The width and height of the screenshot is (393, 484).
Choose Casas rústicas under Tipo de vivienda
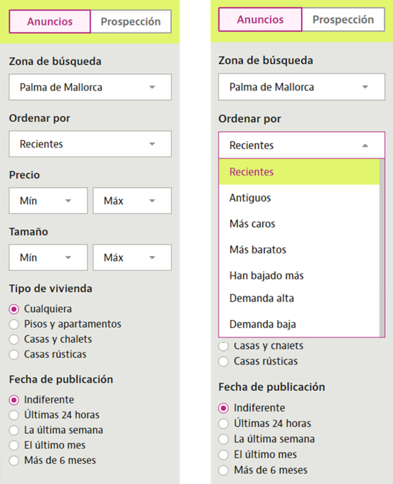point(14,354)
